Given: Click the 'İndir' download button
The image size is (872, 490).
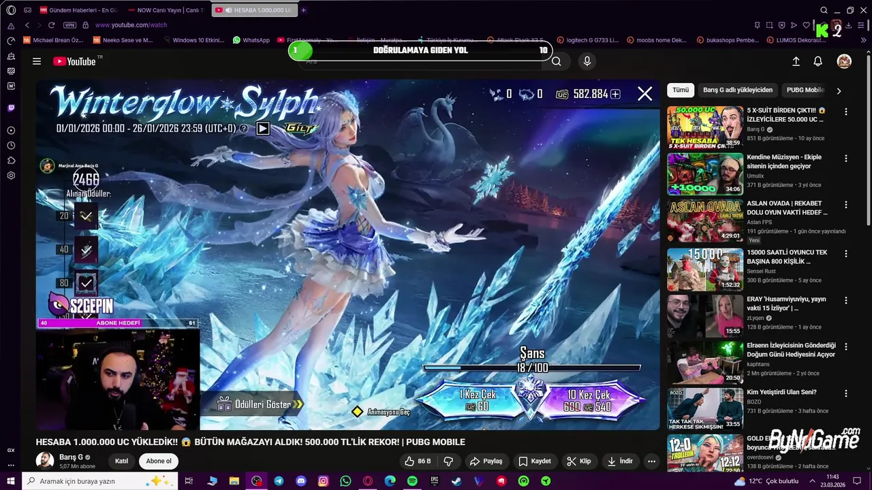Looking at the screenshot, I should pyautogui.click(x=620, y=461).
